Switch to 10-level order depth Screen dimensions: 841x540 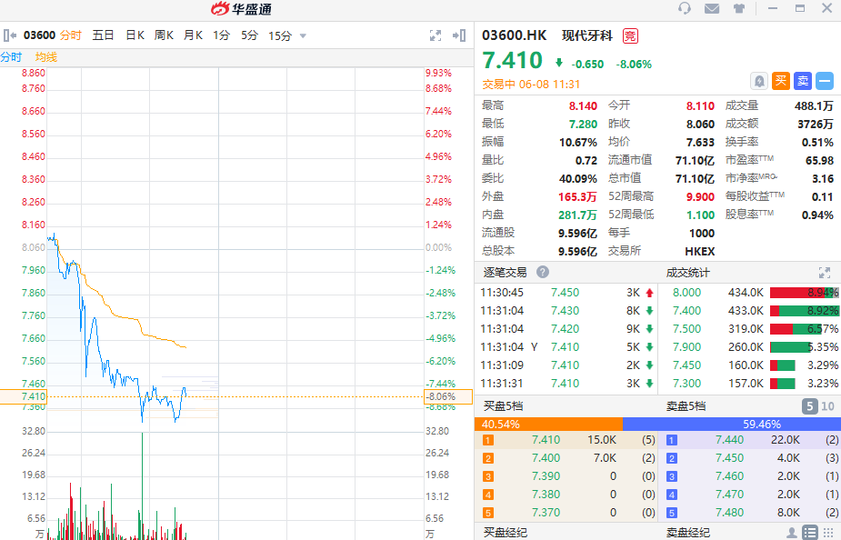point(827,406)
